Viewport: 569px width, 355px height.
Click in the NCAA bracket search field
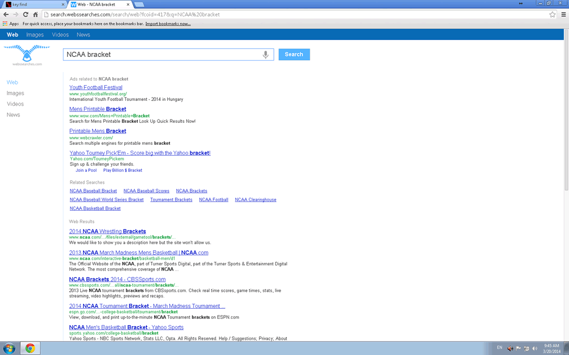(x=163, y=55)
